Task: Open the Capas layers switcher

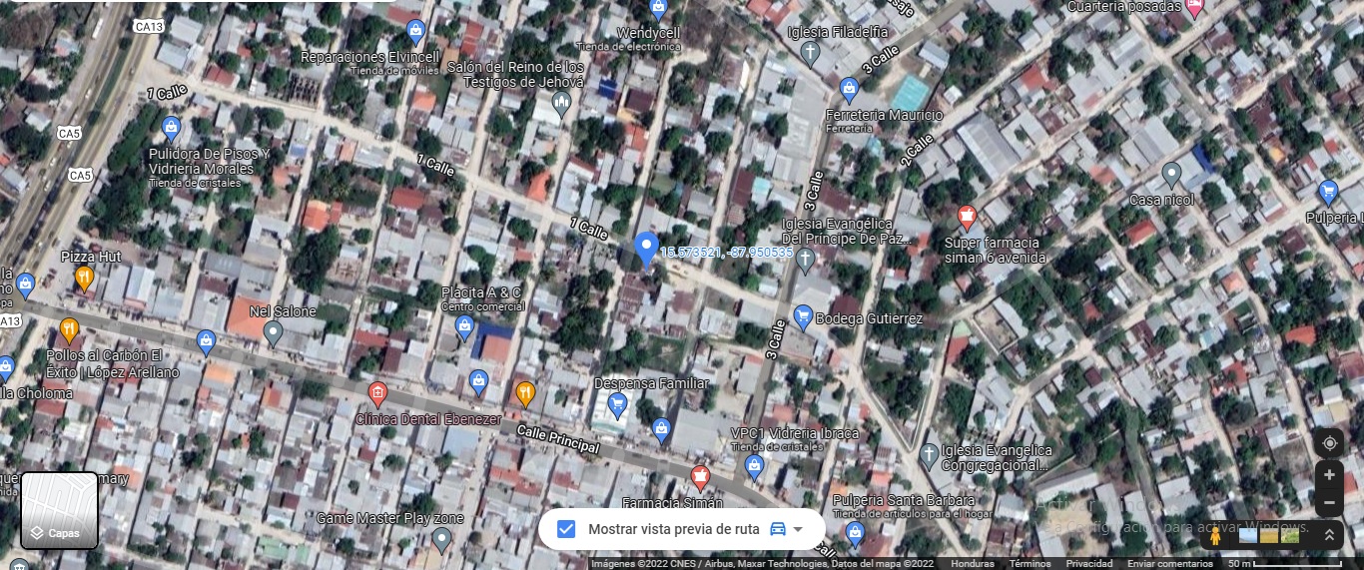Action: 60,511
